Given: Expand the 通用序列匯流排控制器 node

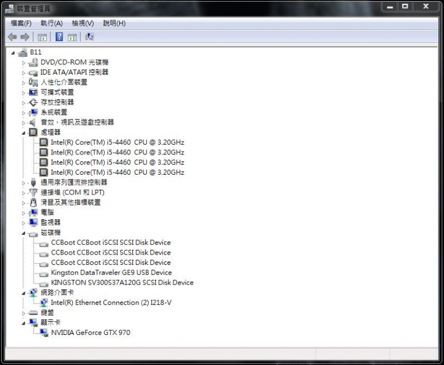Looking at the screenshot, I should (x=24, y=183).
